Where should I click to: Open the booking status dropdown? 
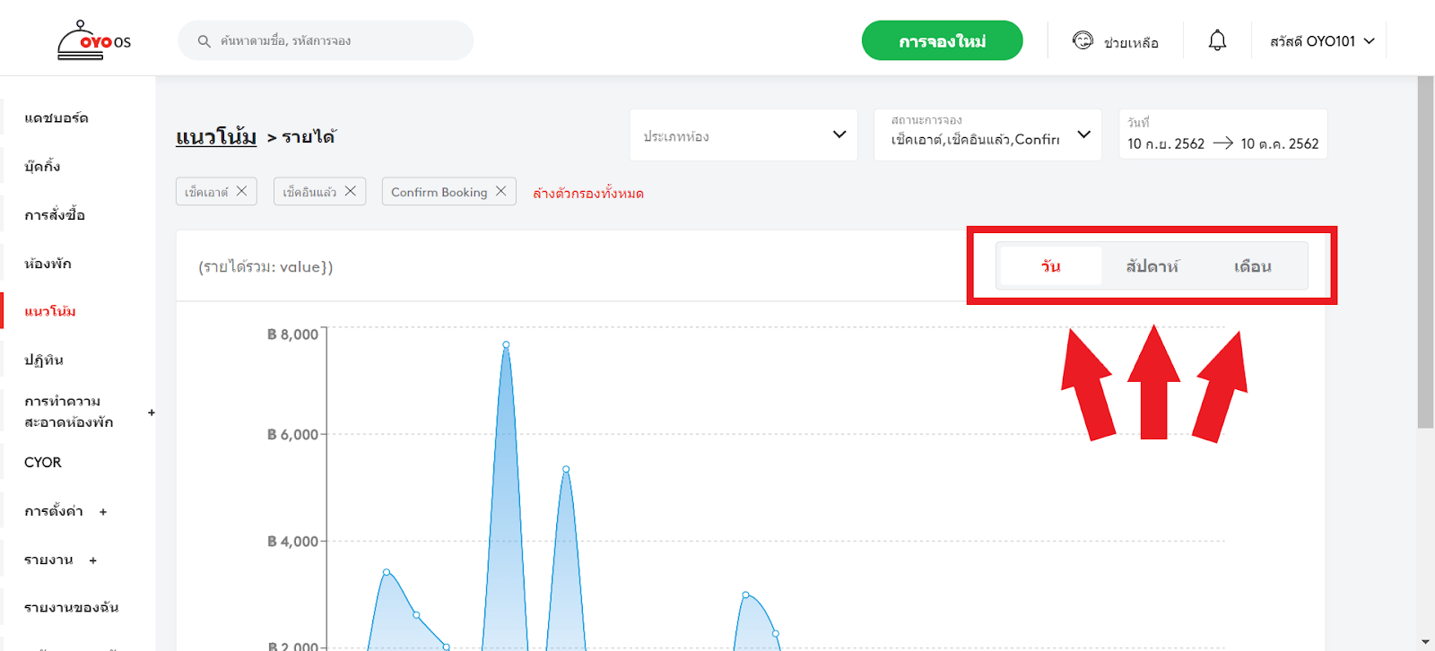[987, 135]
